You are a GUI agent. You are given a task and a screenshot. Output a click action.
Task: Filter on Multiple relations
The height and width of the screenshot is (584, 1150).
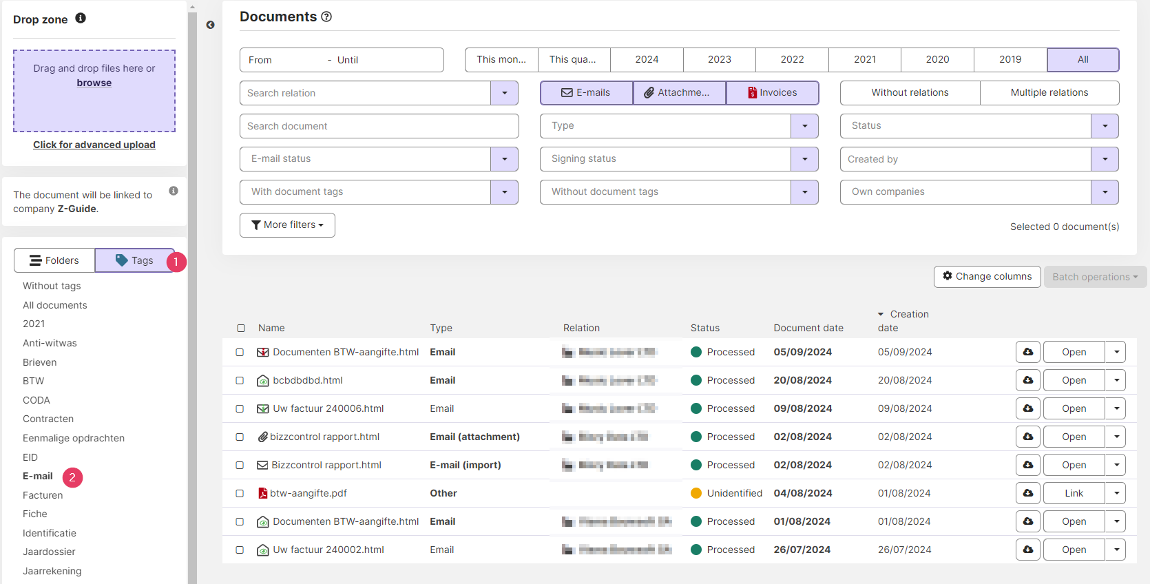tap(1049, 93)
